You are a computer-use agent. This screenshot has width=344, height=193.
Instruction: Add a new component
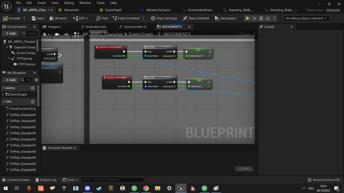click(10, 33)
